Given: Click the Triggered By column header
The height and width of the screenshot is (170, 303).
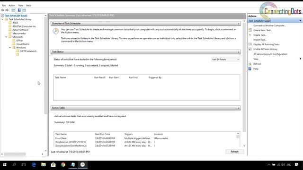Looking at the screenshot, I should point(155,77).
